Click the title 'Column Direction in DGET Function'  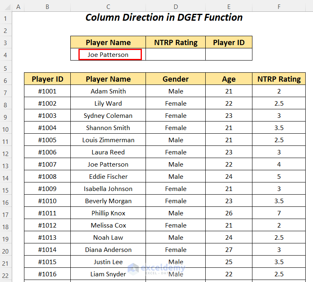164,17
